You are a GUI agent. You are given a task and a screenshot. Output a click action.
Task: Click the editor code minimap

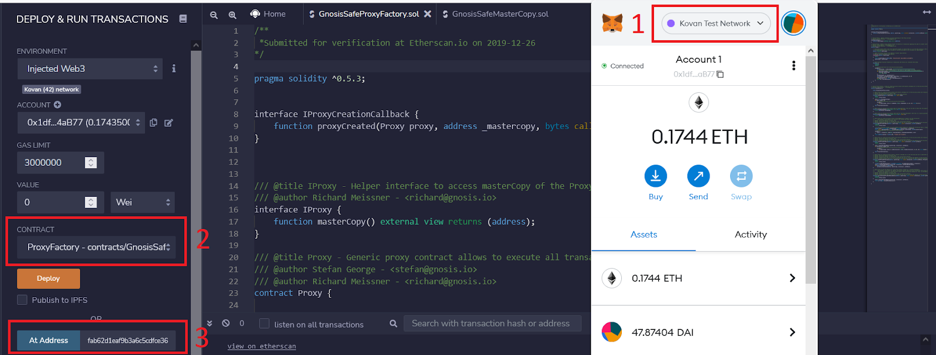click(898, 105)
